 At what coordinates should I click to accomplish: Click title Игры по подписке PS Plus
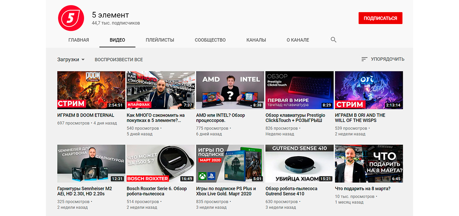point(226,191)
